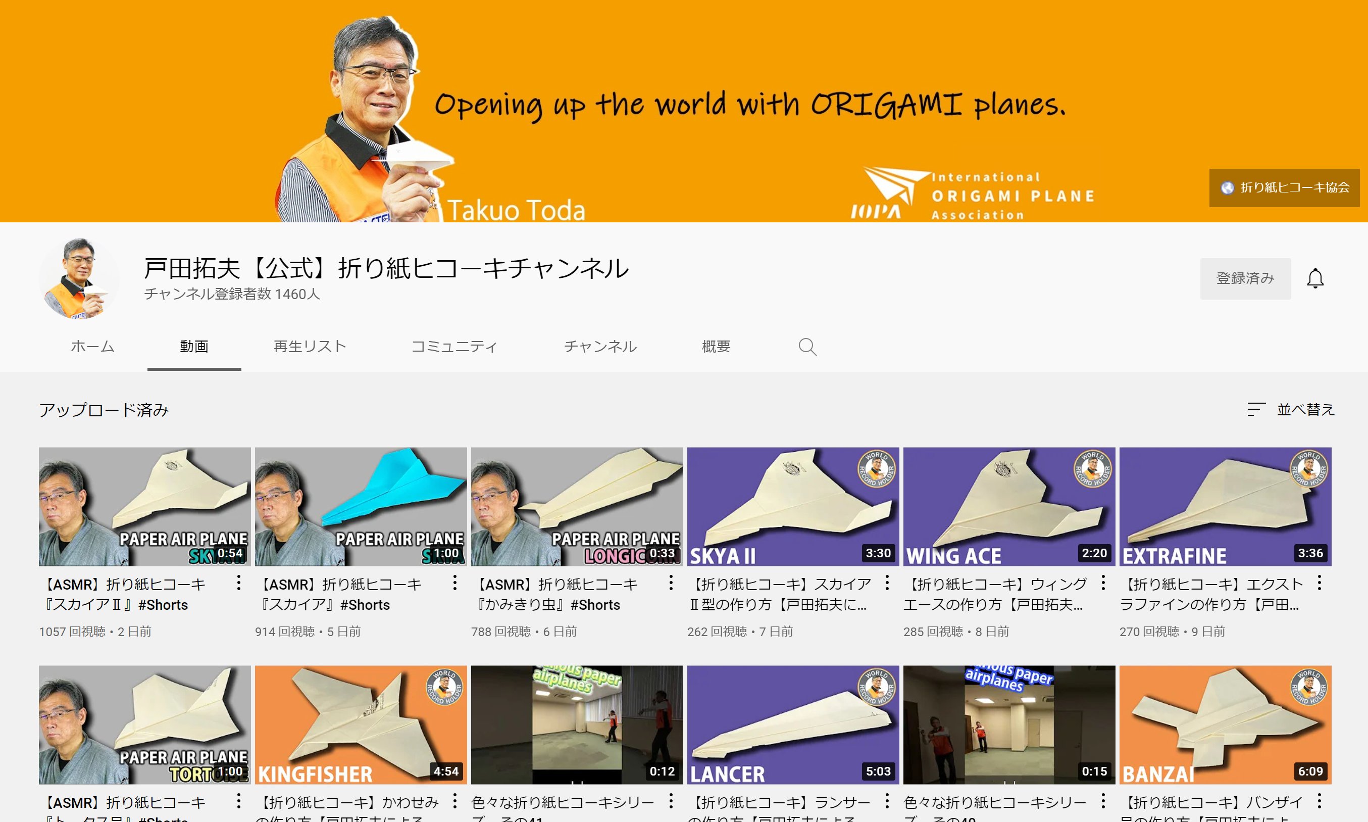Screen dimensions: 1368x822
Task: Switch to the ホーム tab
Action: click(x=92, y=347)
